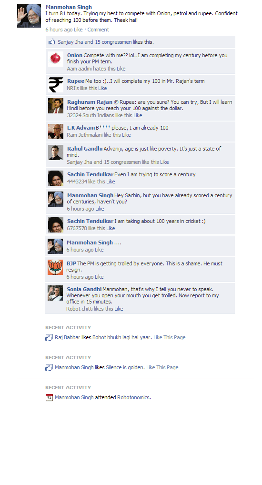This screenshot has width=262, height=485.
Task: Open the Robotonomics event link
Action: [133, 397]
